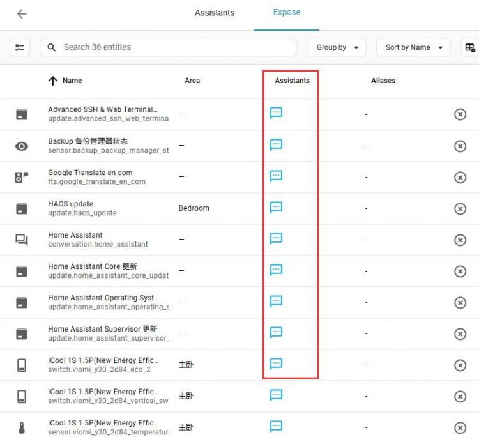Unexpose Advanced SSH & Web Terminal entity

pyautogui.click(x=460, y=114)
